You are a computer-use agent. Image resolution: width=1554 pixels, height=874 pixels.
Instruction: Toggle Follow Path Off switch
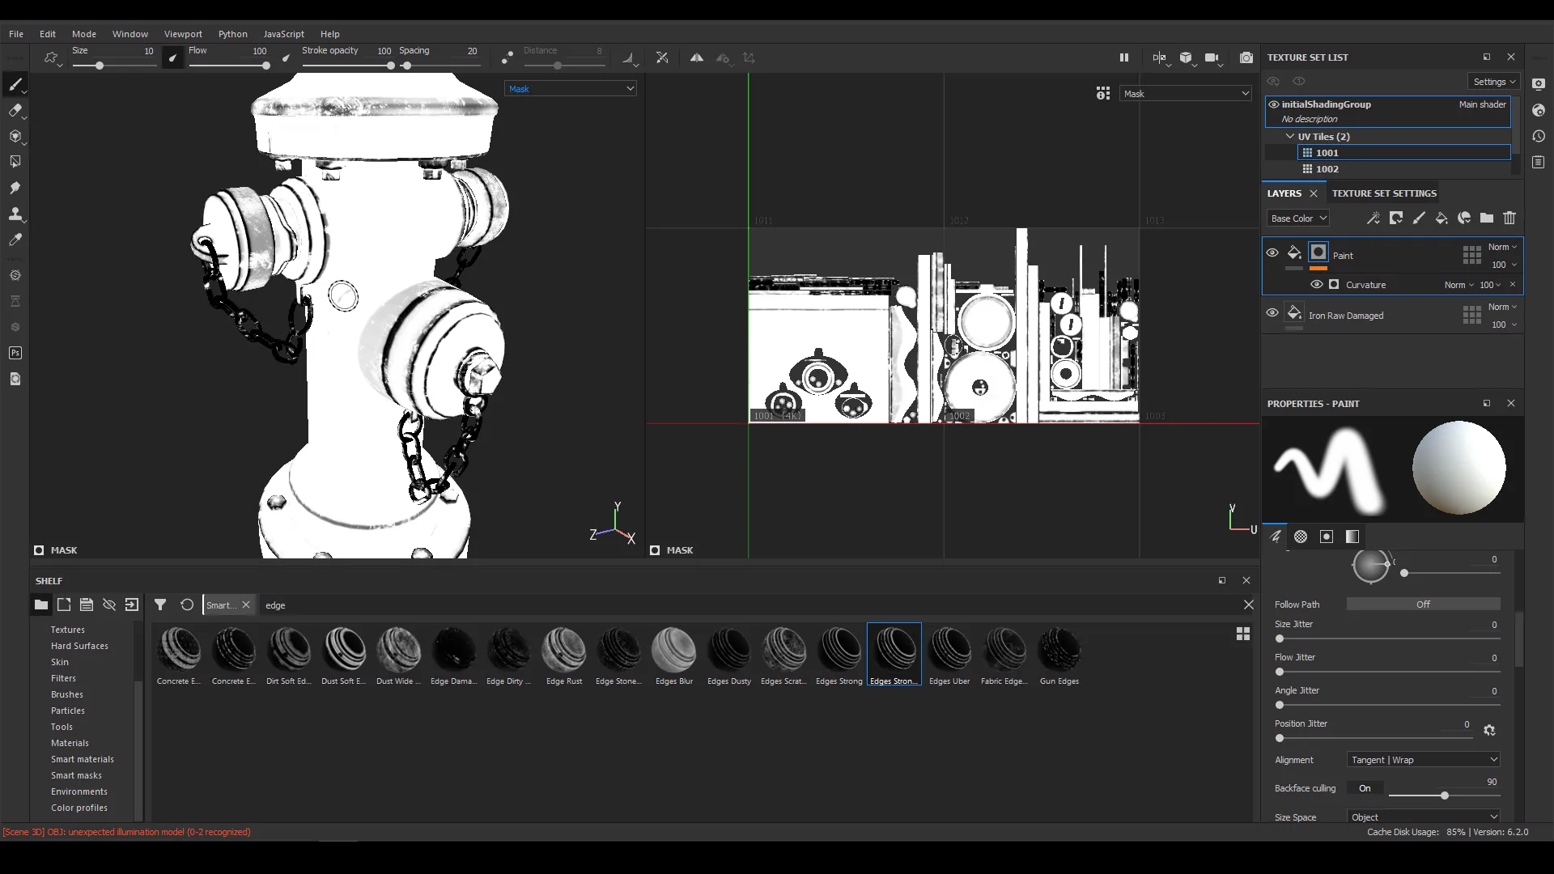[1423, 605]
